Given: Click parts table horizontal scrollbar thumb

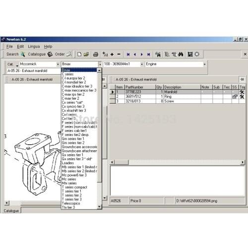Looking at the screenshot, I should (122, 162).
